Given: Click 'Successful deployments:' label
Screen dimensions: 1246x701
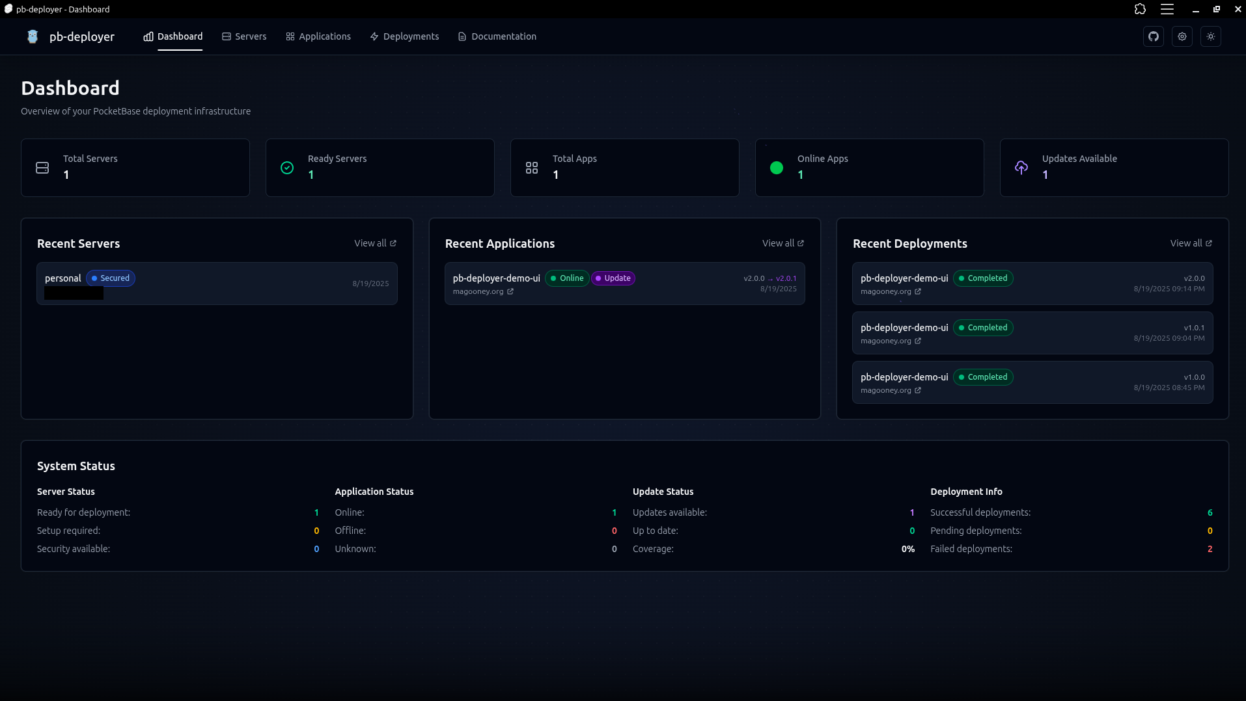Looking at the screenshot, I should tap(980, 512).
